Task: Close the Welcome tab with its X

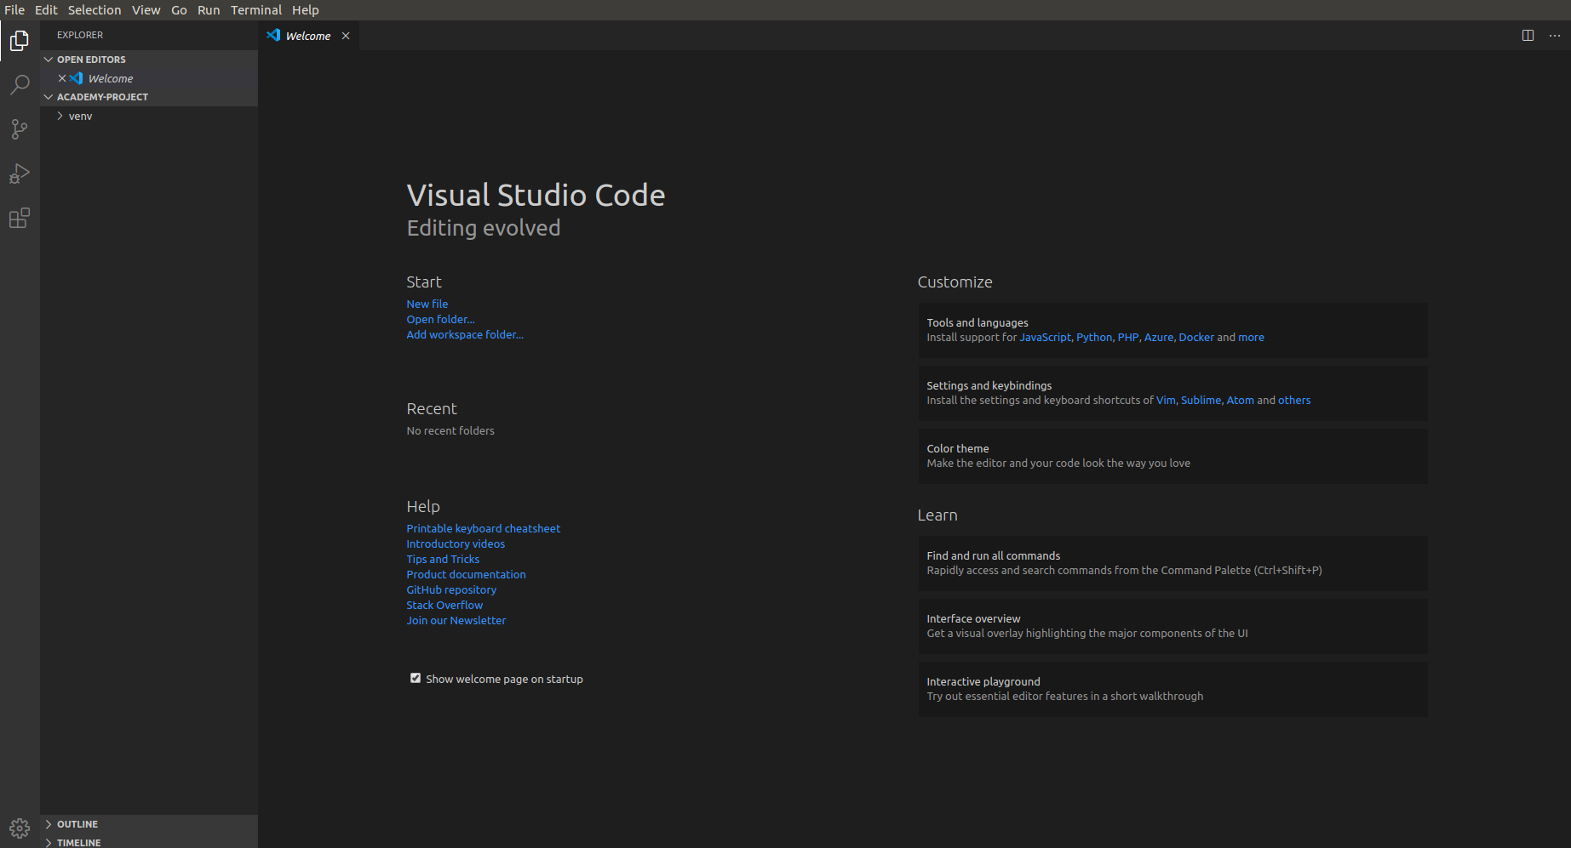Action: (x=346, y=36)
